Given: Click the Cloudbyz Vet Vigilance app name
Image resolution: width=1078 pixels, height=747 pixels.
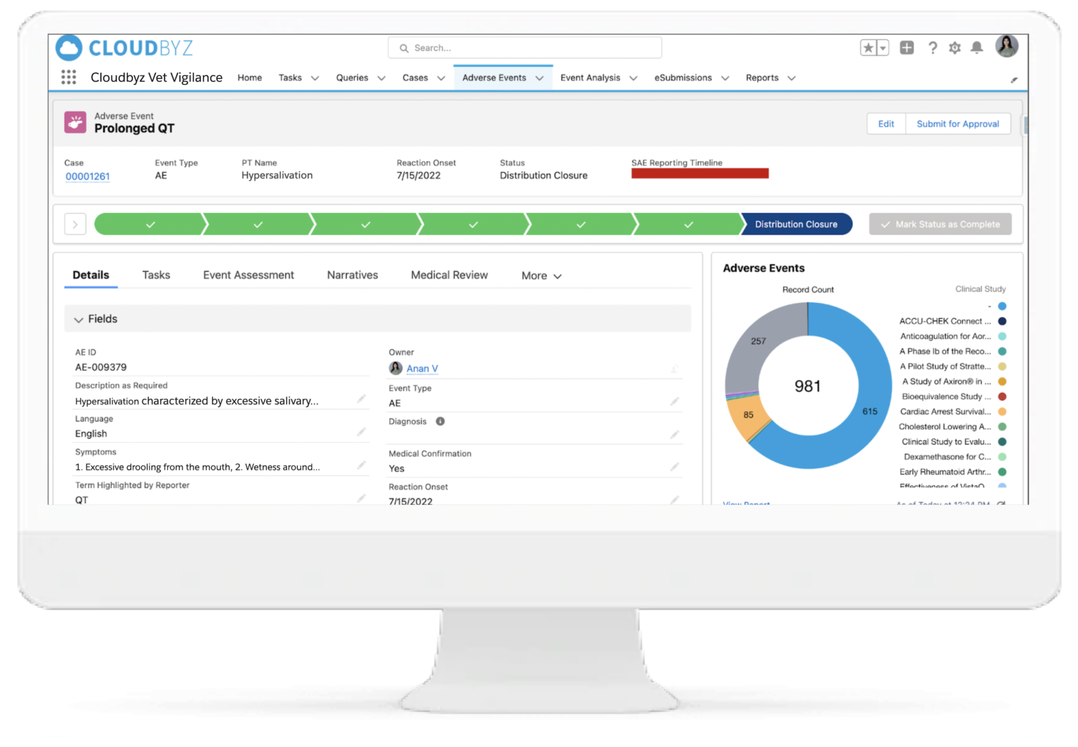Looking at the screenshot, I should tap(156, 77).
